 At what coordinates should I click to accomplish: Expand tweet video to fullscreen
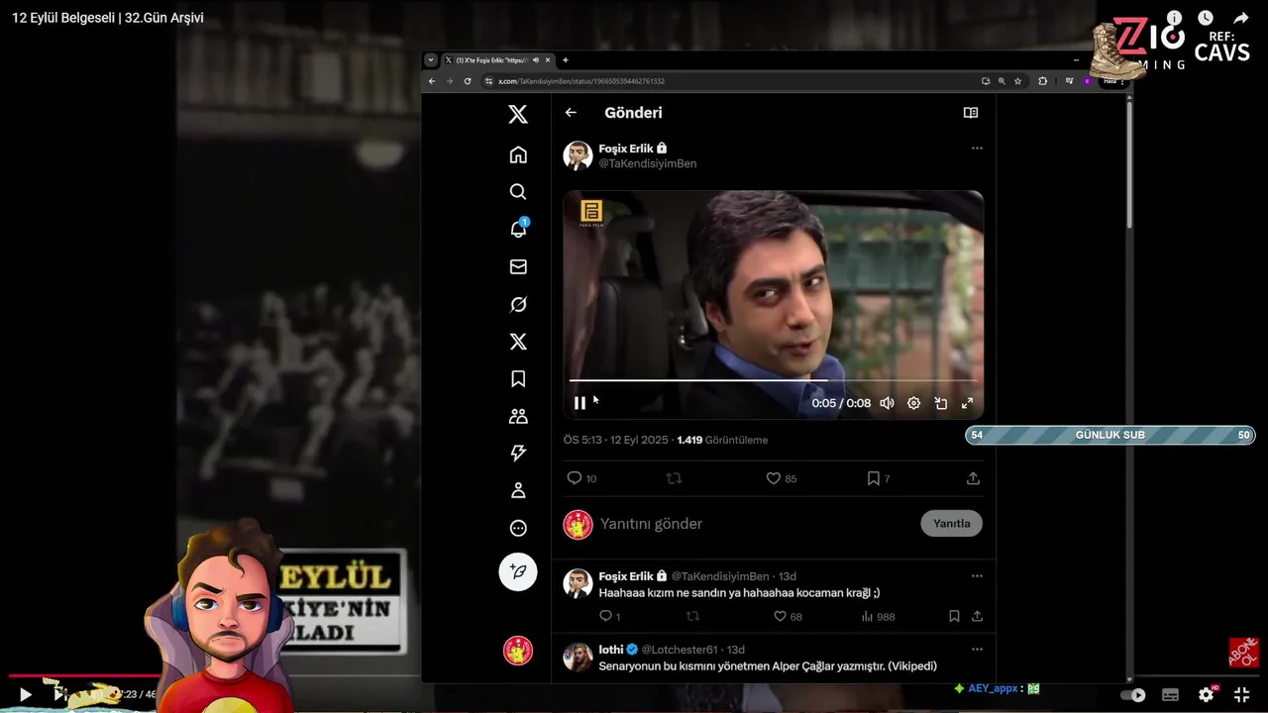[967, 403]
